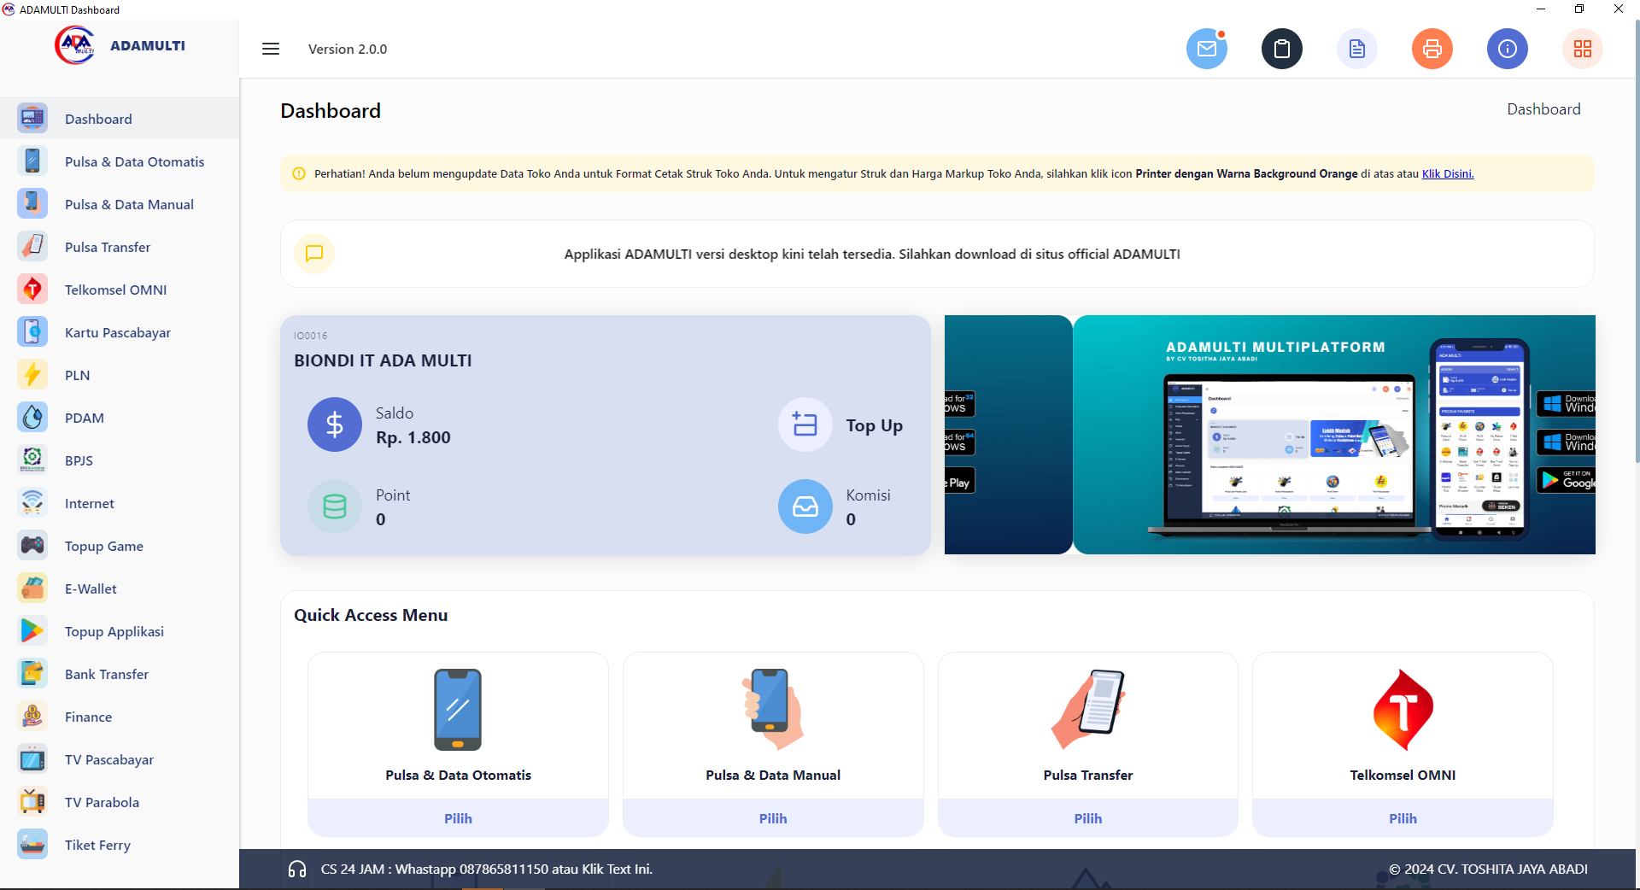Image resolution: width=1640 pixels, height=890 pixels.
Task: Select the Topup Game controller icon
Action: [x=32, y=545]
